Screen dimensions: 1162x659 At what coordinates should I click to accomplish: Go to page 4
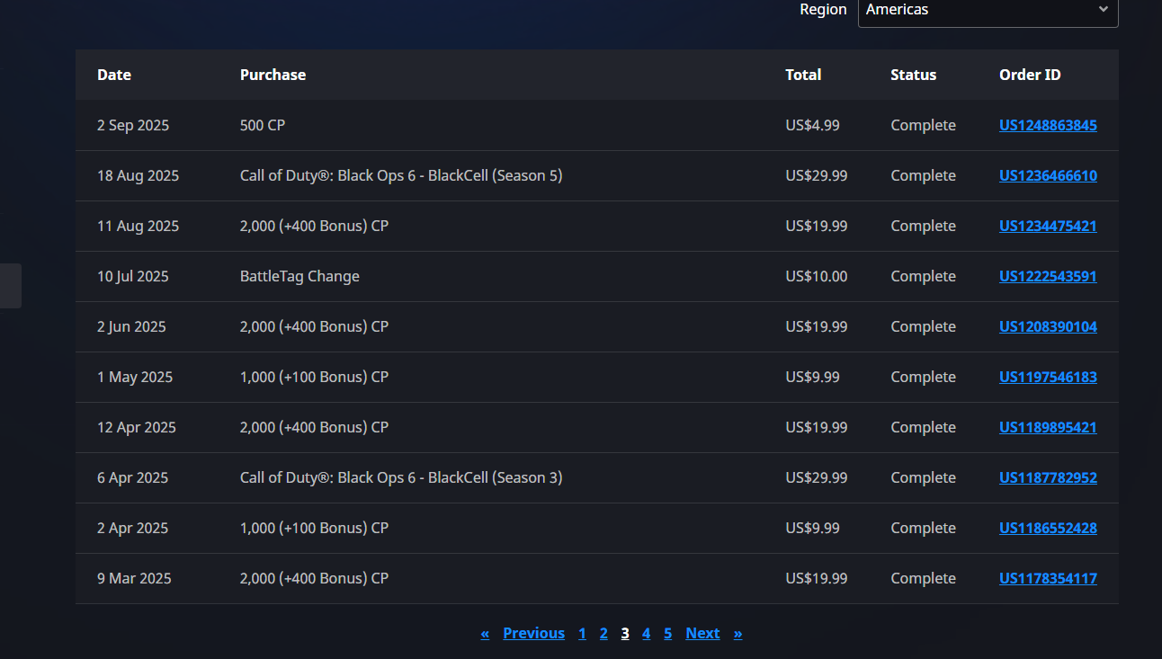tap(646, 633)
